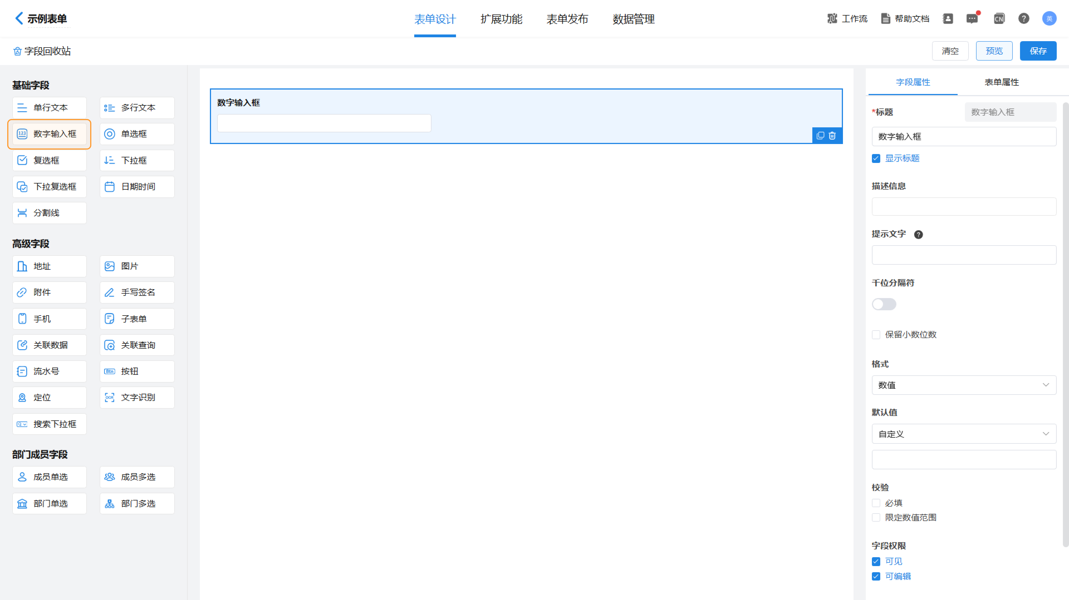Image resolution: width=1069 pixels, height=600 pixels.
Task: Switch to the 数据管理 tab
Action: pos(634,19)
